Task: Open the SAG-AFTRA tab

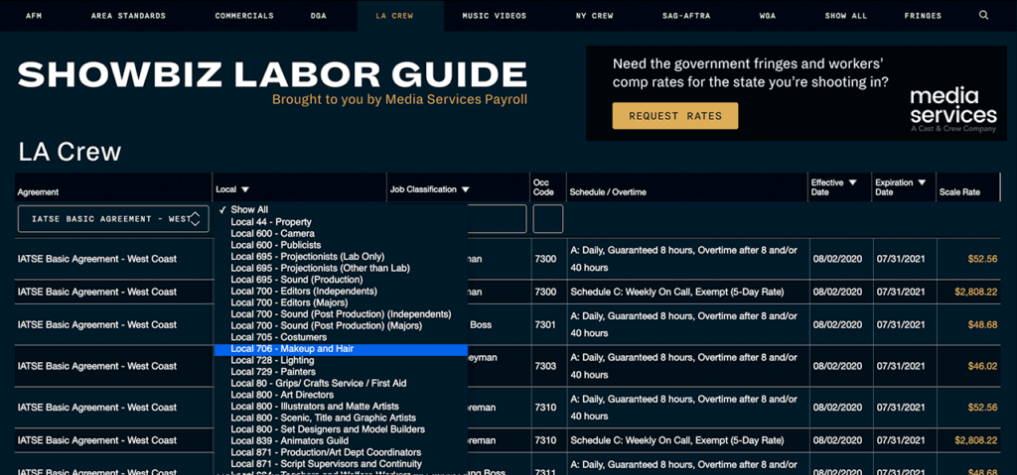Action: (686, 16)
